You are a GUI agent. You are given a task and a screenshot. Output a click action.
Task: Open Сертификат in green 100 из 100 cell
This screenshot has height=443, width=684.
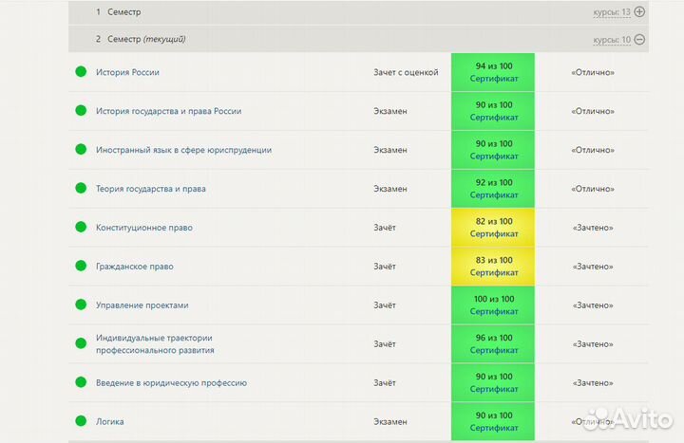[x=494, y=312]
